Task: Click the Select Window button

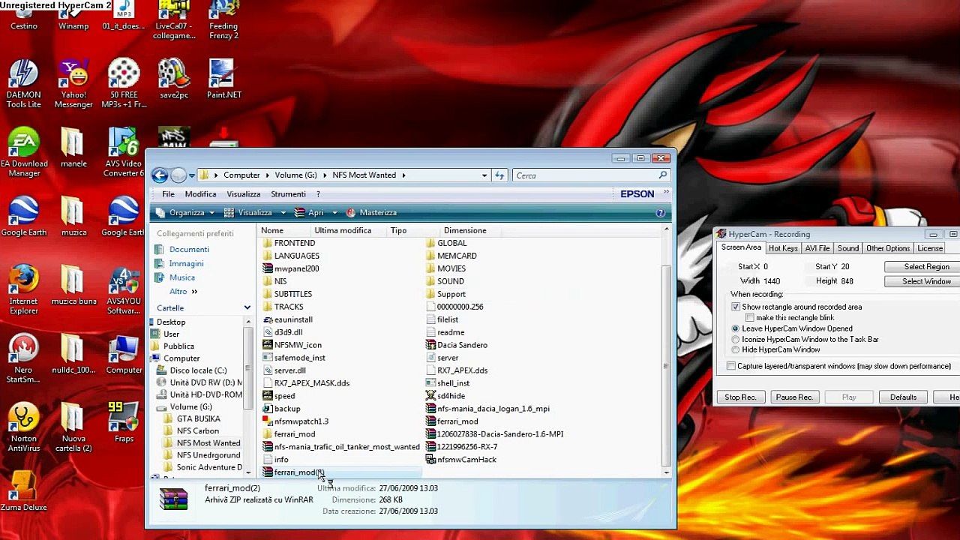Action: click(x=922, y=281)
